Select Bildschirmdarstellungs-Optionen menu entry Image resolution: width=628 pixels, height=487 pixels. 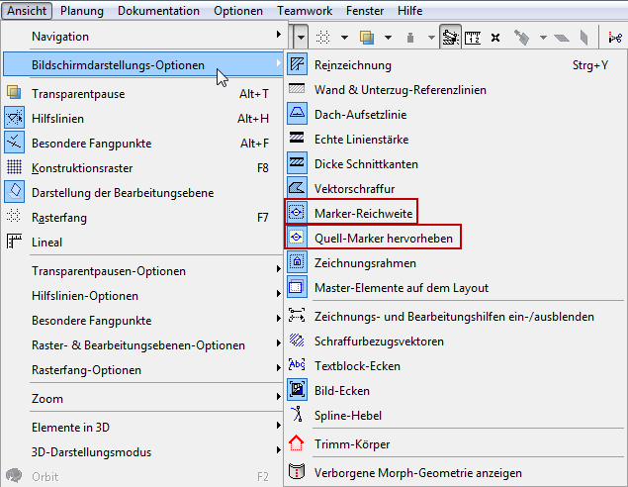(143, 64)
